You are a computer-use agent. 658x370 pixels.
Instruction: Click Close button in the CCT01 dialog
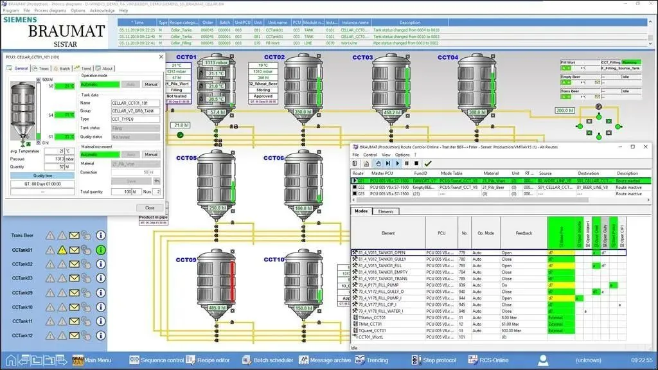click(x=150, y=207)
